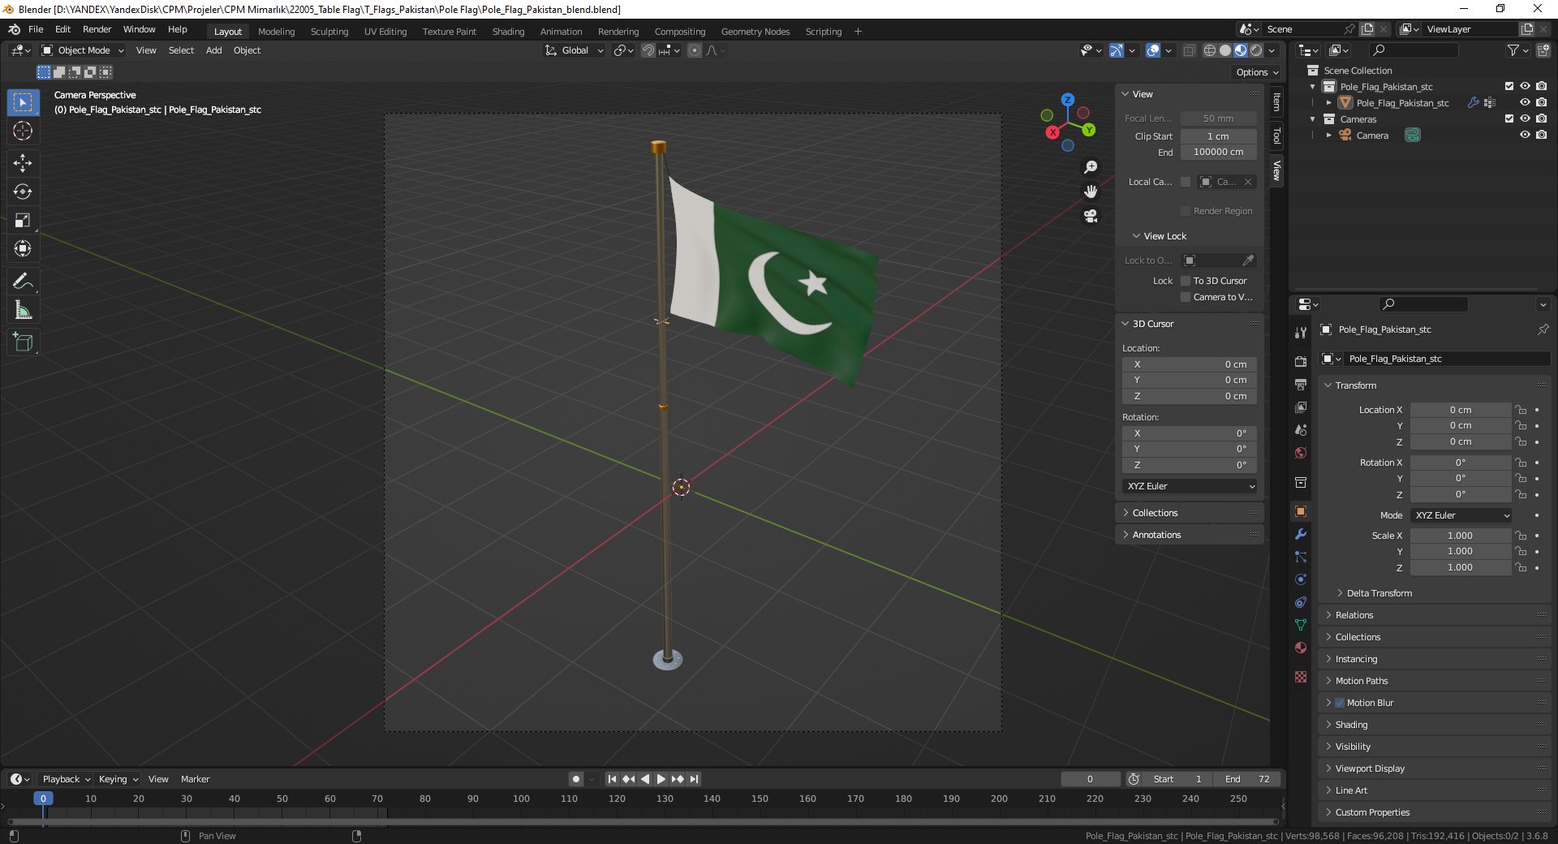Switch to rendered viewport shading
Image resolution: width=1558 pixels, height=844 pixels.
coord(1256,50)
